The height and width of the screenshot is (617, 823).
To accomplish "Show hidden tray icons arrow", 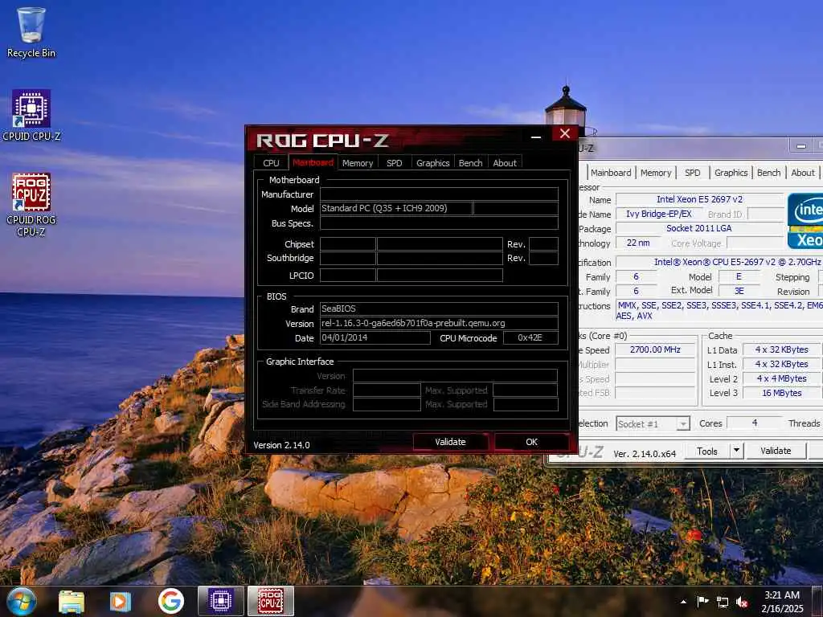I will (x=683, y=602).
